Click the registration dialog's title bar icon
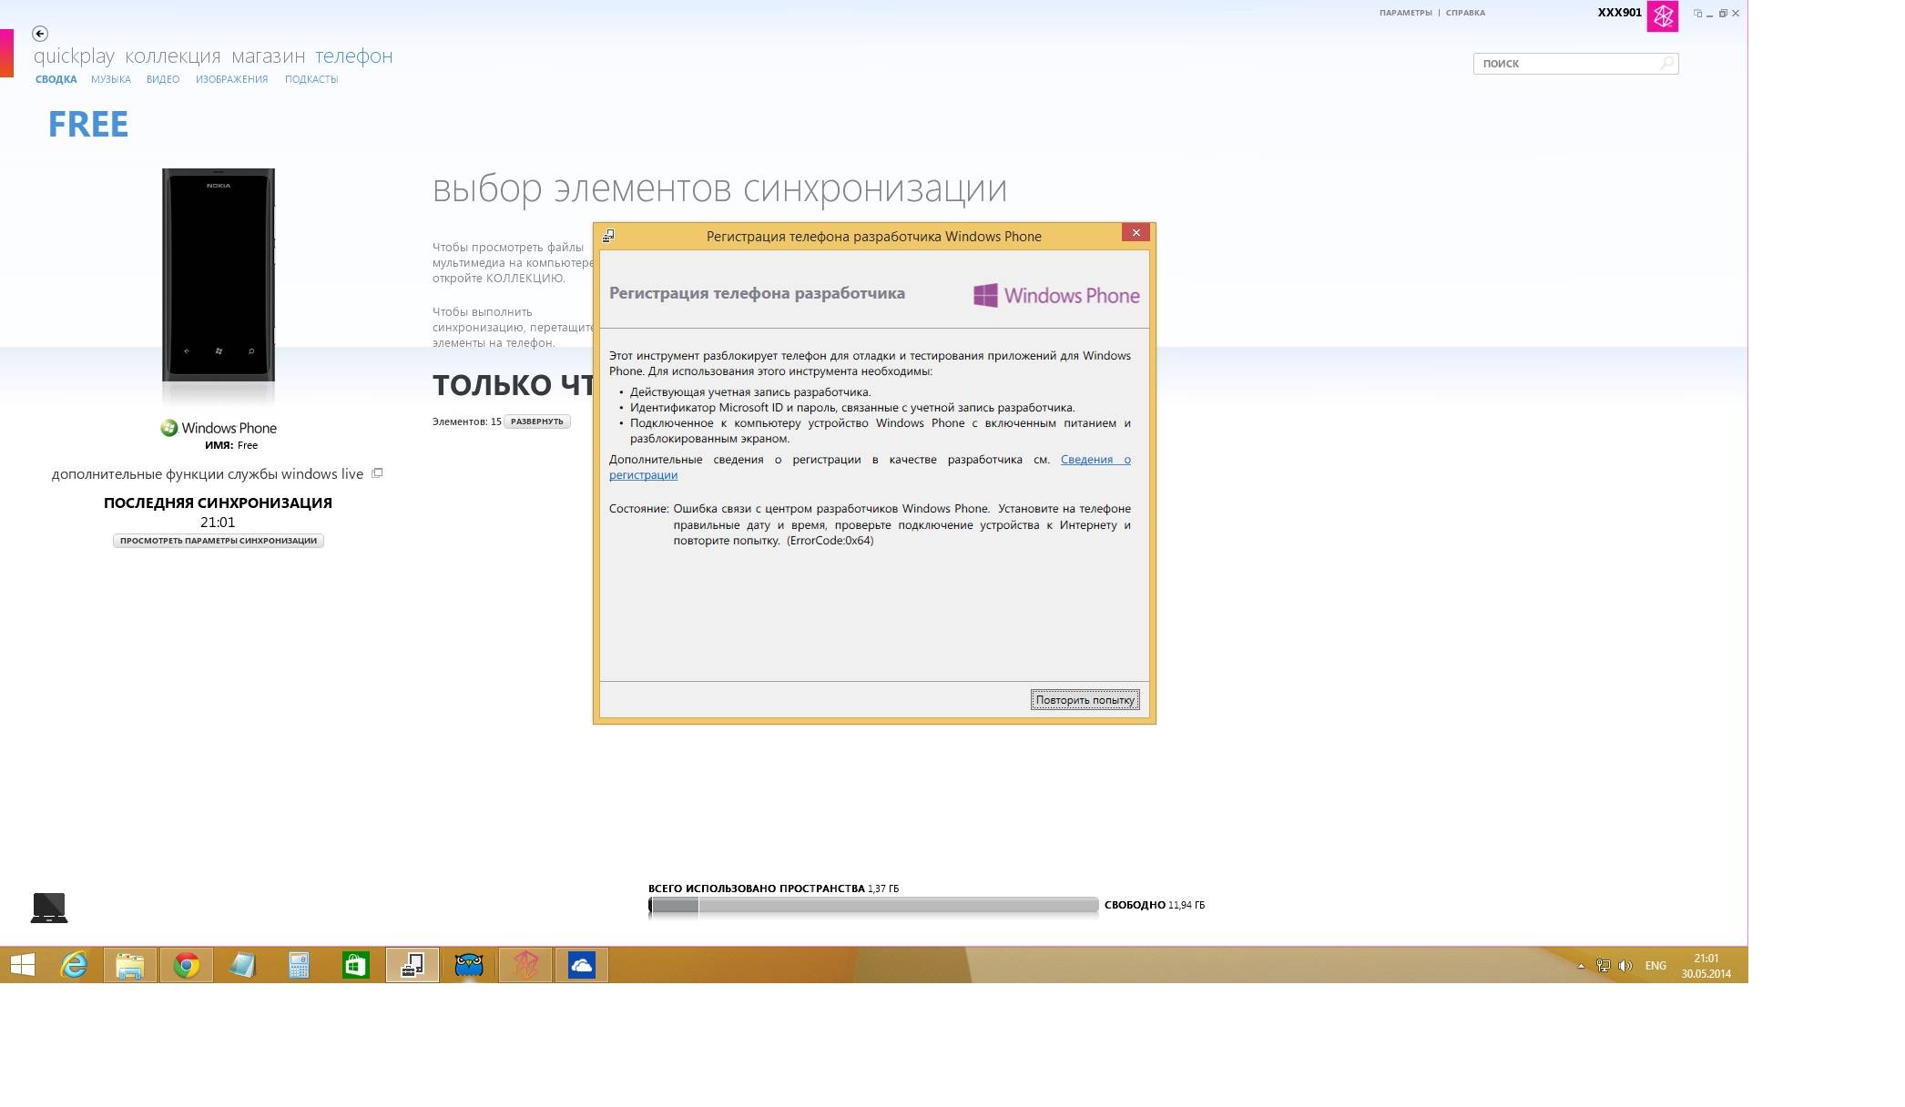Screen dimensions: 1905x1107 coord(608,236)
